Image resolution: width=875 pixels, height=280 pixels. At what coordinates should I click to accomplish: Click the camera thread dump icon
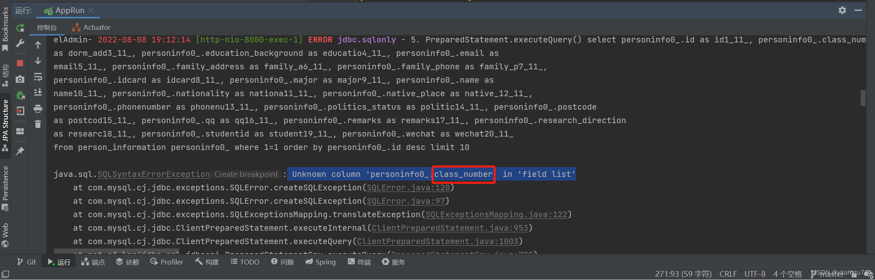tap(20, 79)
